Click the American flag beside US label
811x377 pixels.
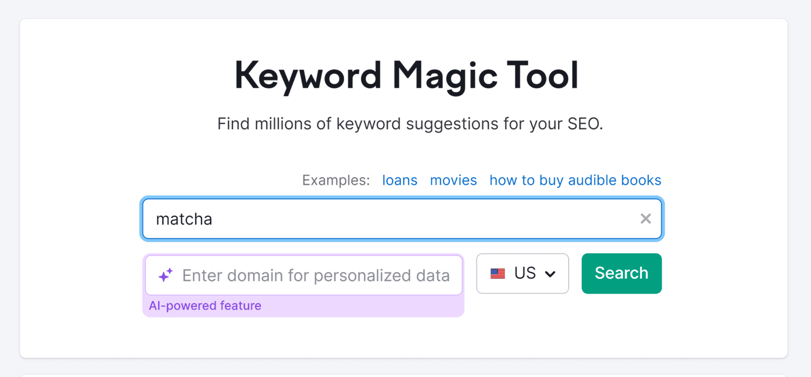click(498, 273)
